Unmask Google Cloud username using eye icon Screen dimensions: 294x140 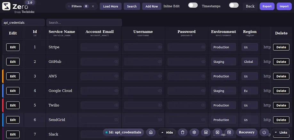(160, 91)
